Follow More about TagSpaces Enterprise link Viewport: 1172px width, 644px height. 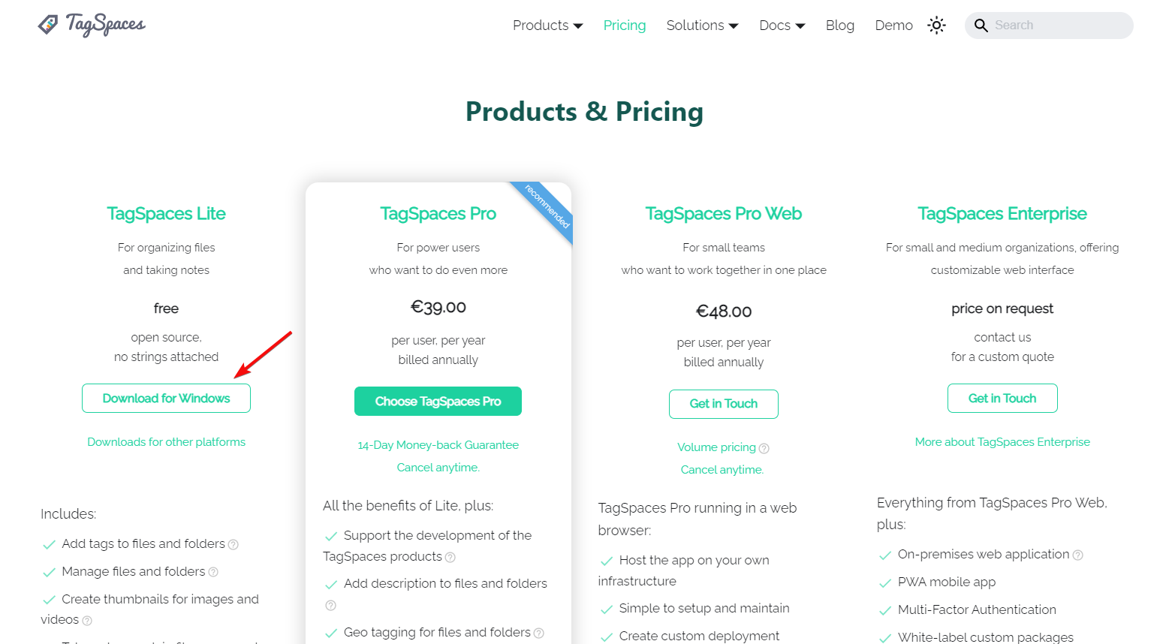coord(1002,442)
